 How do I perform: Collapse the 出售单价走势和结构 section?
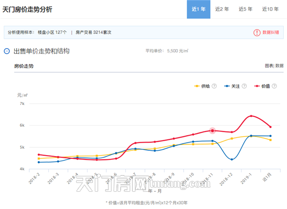[7, 51]
